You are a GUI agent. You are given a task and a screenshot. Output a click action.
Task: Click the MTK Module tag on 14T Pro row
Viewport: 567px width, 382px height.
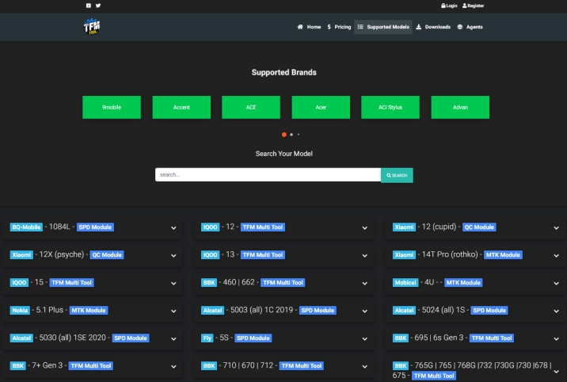coord(503,255)
